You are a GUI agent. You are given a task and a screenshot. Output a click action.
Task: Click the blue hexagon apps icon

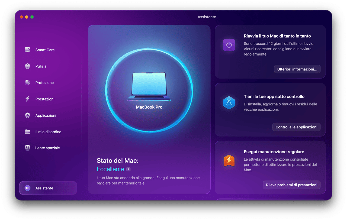coord(229,103)
